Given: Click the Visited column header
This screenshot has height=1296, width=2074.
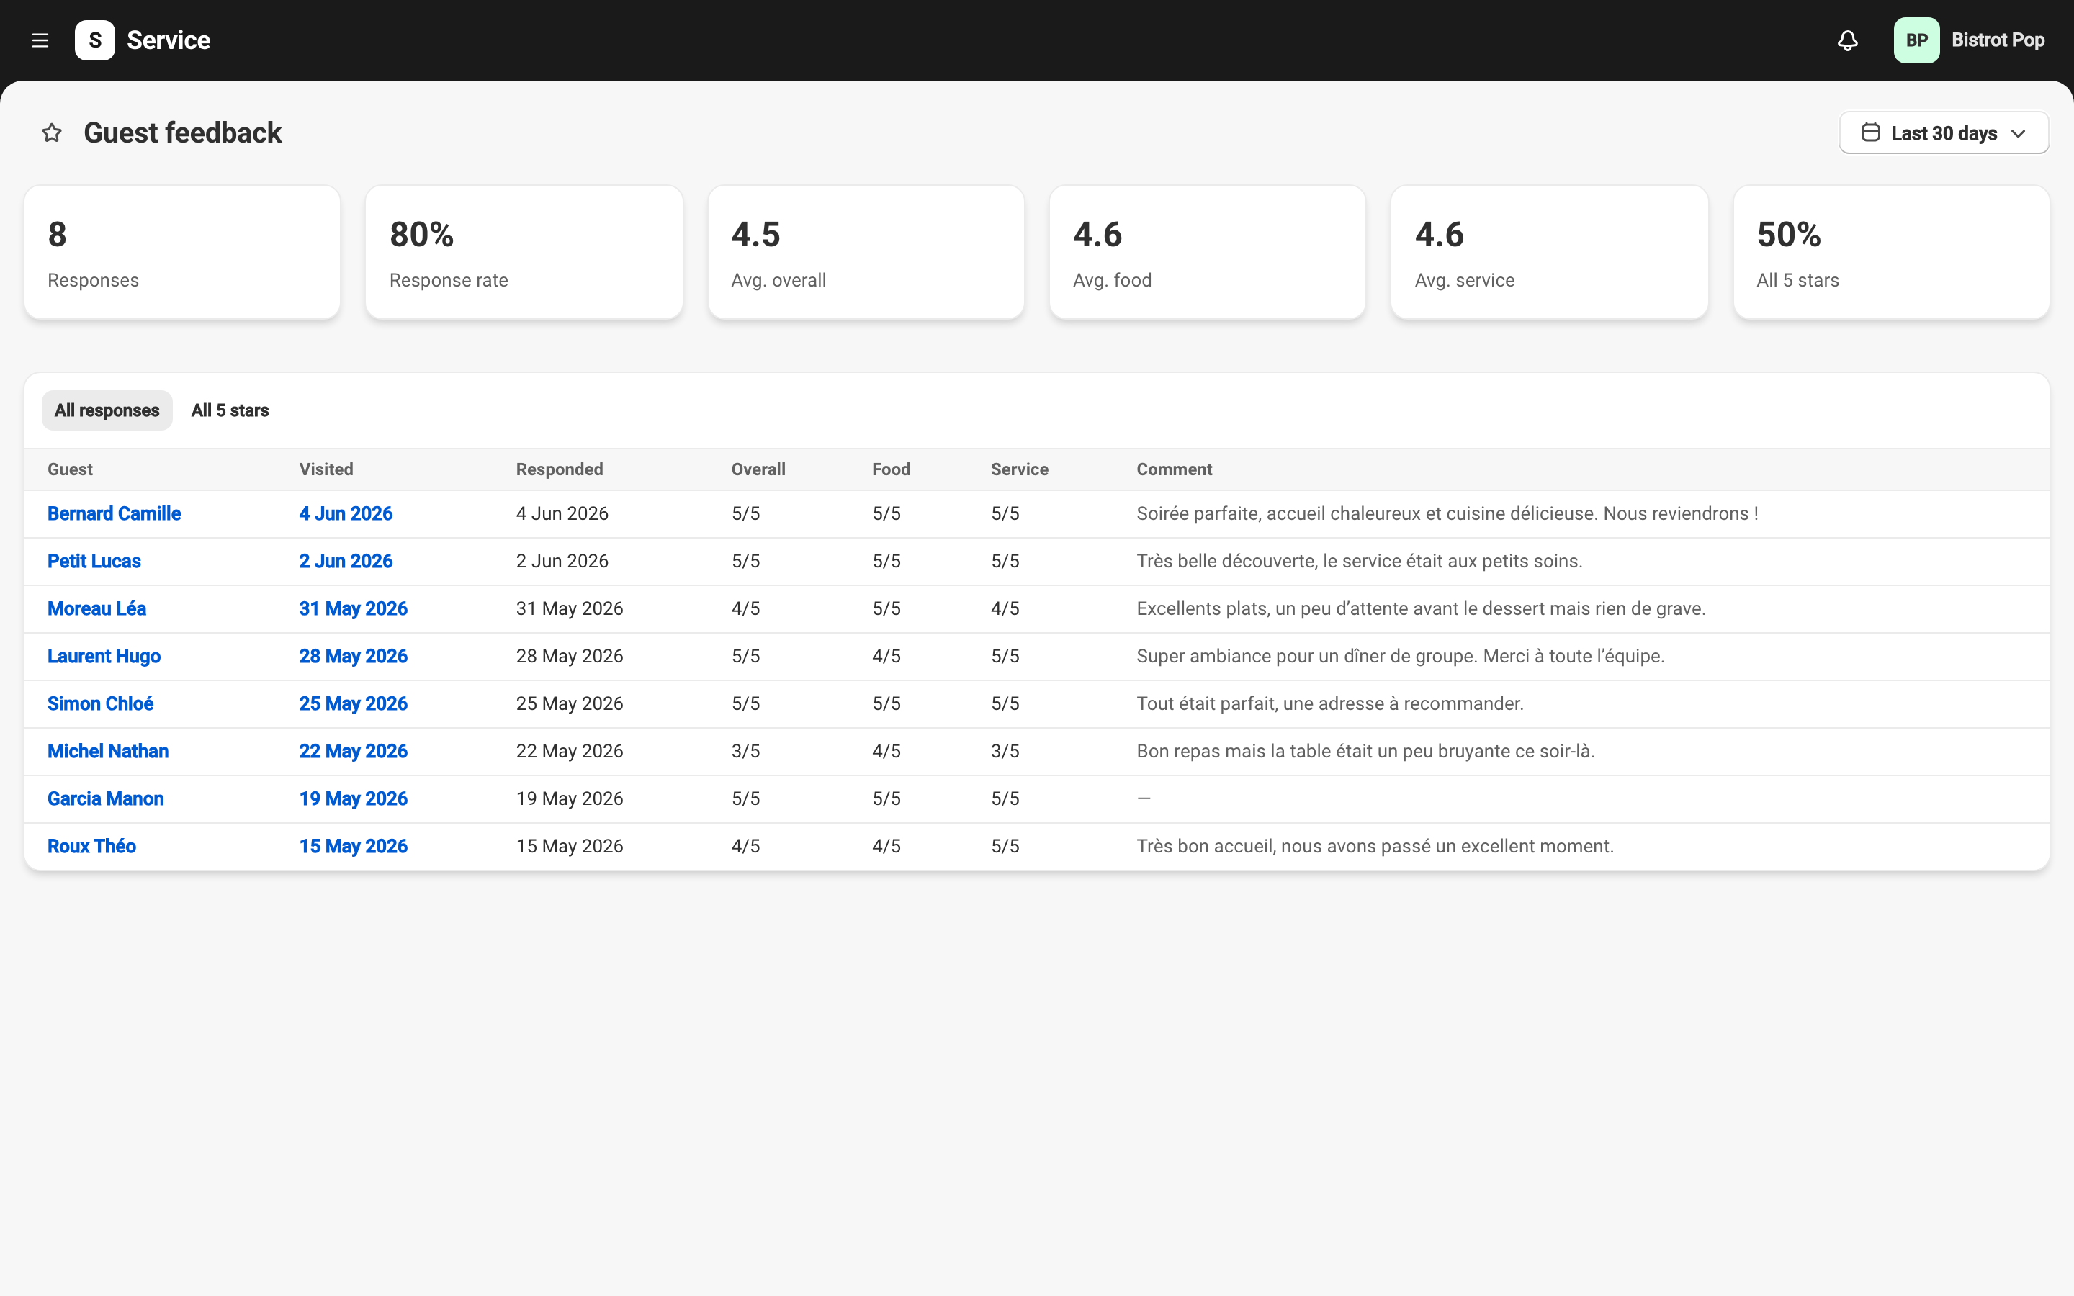Looking at the screenshot, I should click(326, 469).
